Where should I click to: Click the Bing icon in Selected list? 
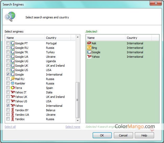pos(89,48)
